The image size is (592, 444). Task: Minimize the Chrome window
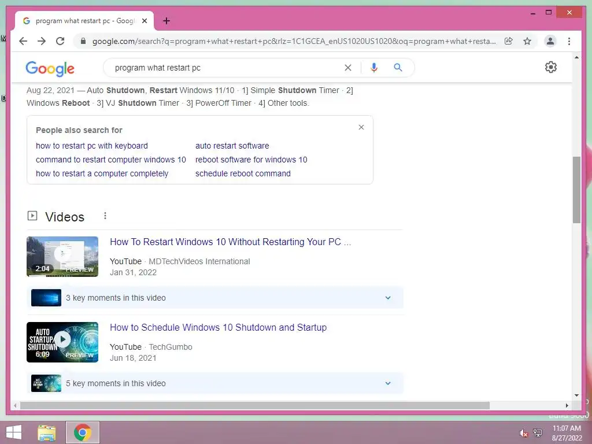pyautogui.click(x=532, y=13)
